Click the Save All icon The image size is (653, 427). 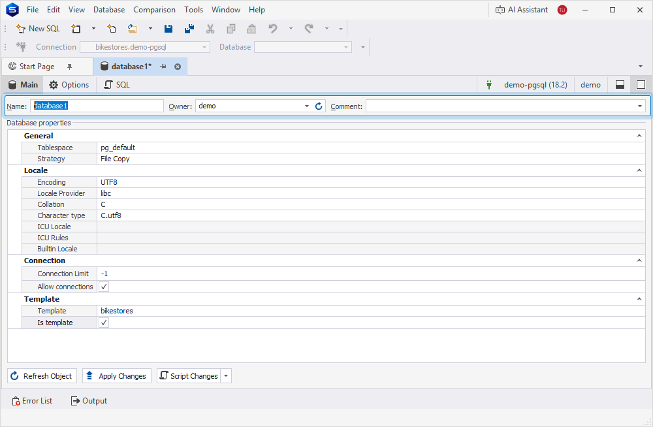[189, 29]
